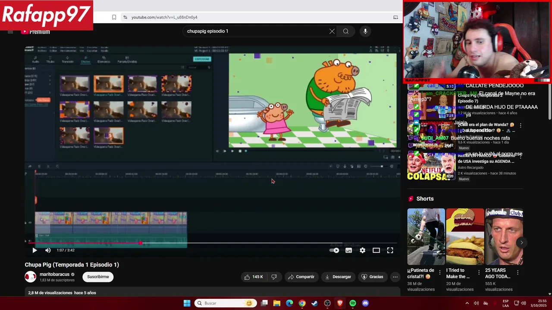This screenshot has width=552, height=310.
Task: Open Task View from the taskbar
Action: point(264,303)
